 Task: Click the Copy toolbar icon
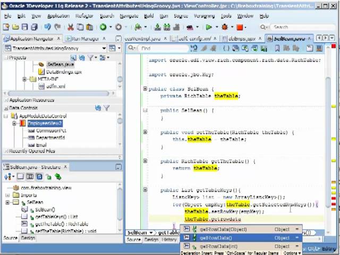80,27
